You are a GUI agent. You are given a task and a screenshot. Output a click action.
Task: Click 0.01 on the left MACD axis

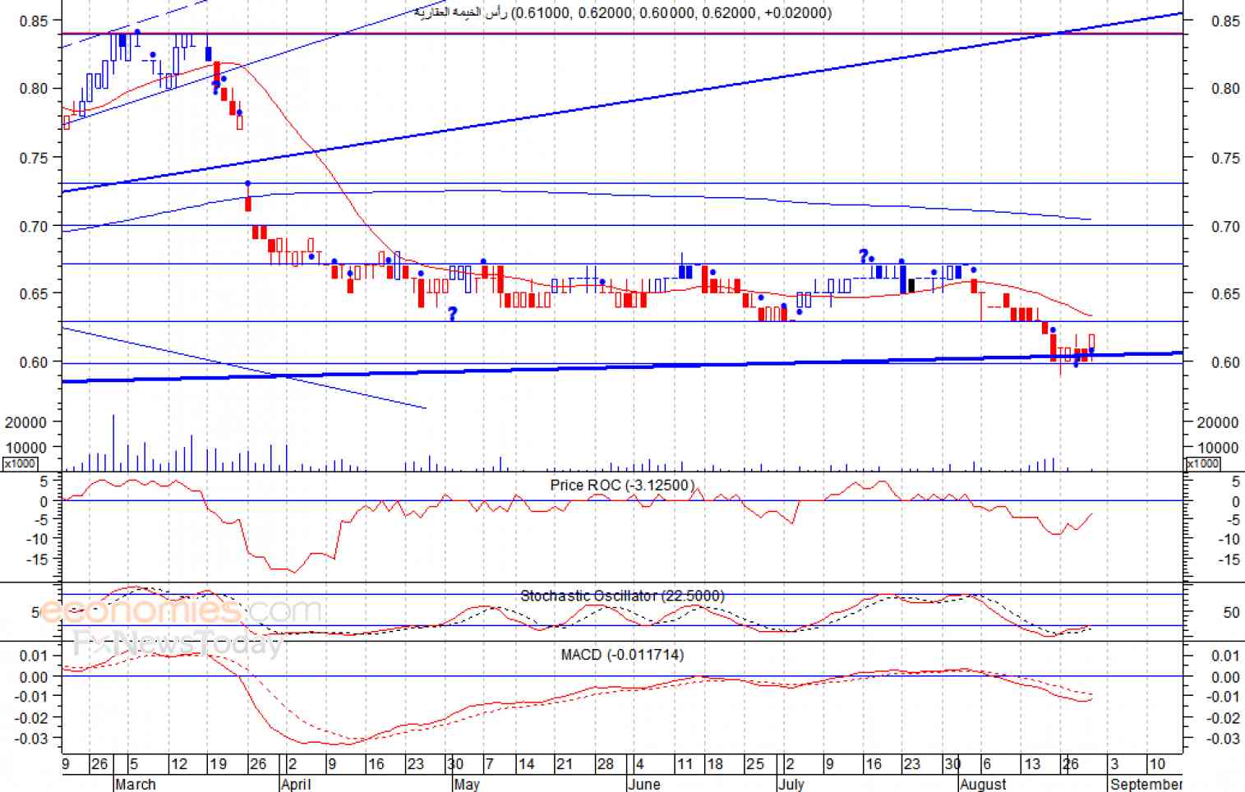point(34,656)
